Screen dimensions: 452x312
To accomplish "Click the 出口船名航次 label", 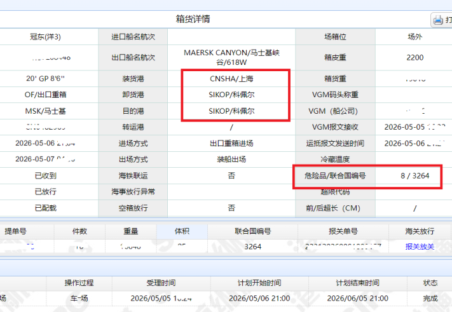I will click(x=133, y=58).
